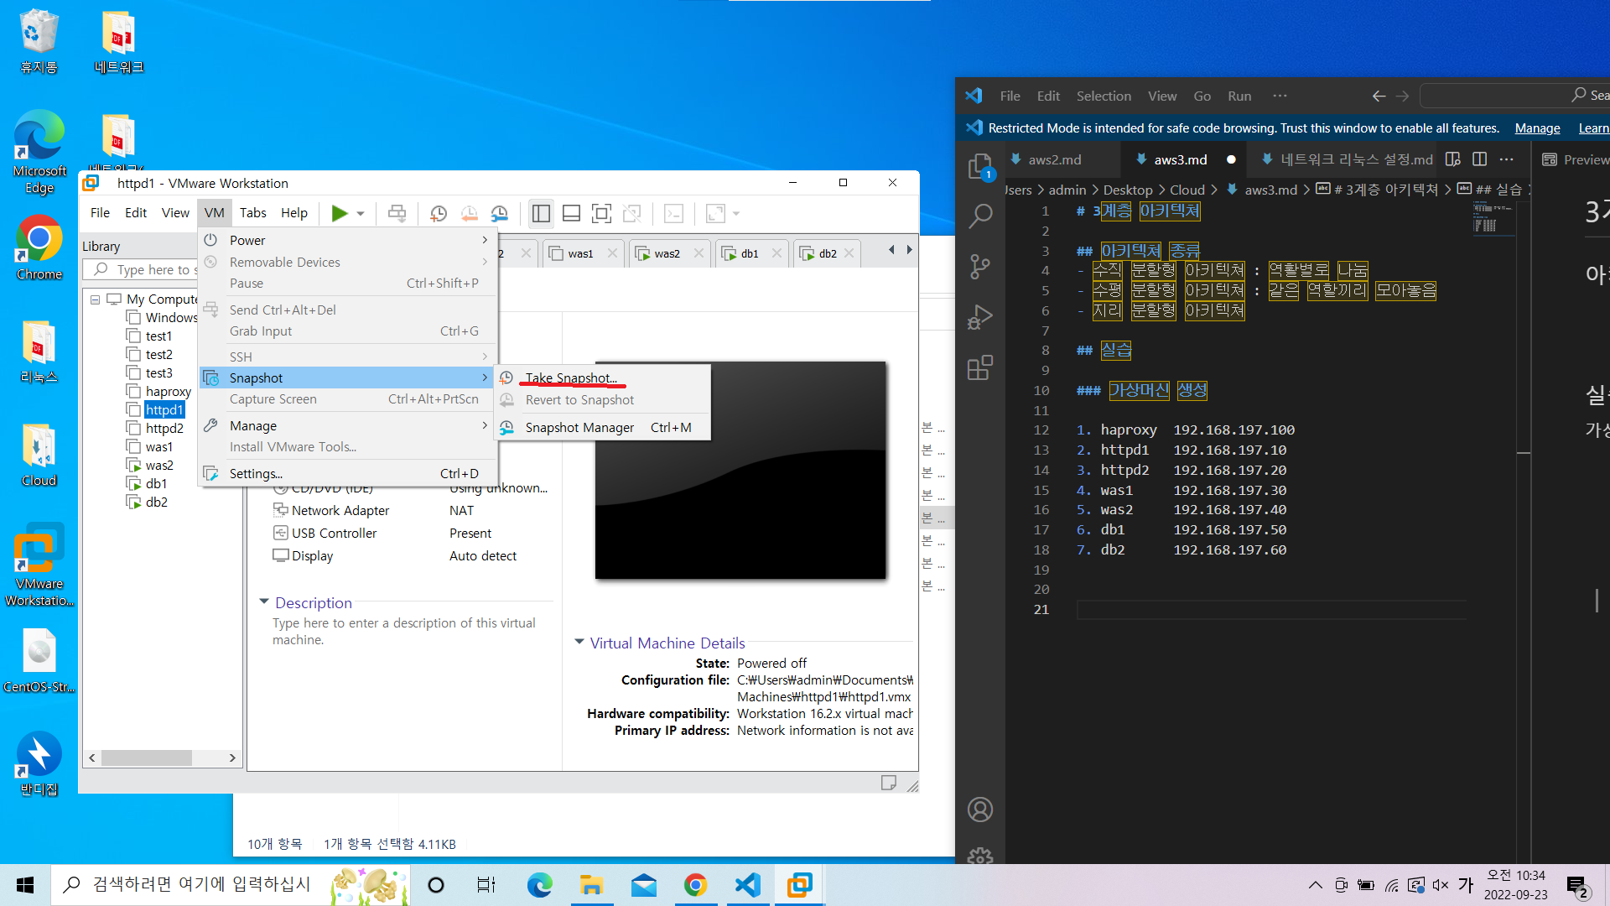Image resolution: width=1610 pixels, height=906 pixels.
Task: Open editor more actions ellipsis
Action: click(x=1506, y=159)
